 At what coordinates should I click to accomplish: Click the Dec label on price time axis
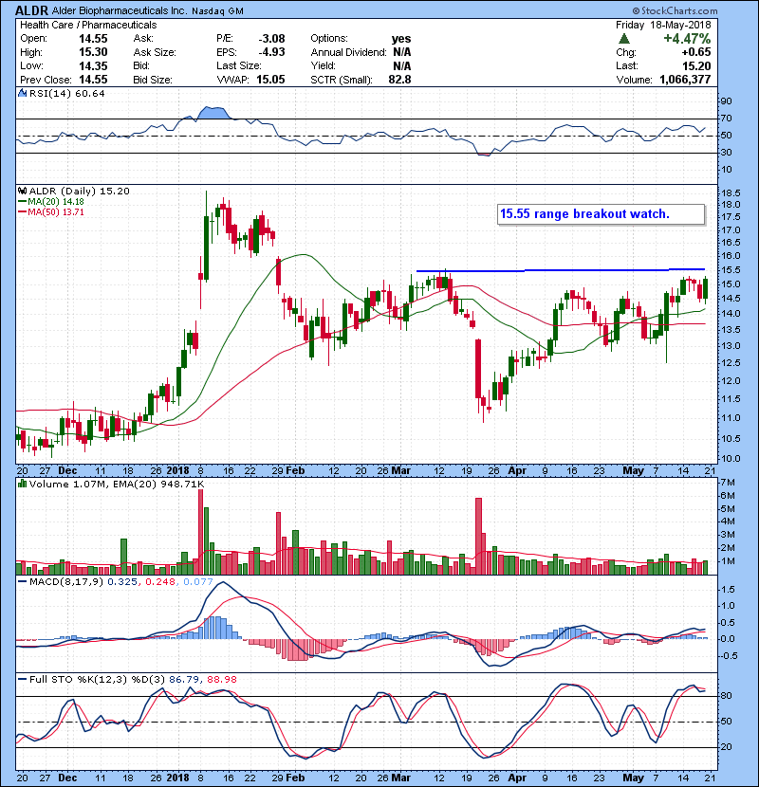(67, 471)
